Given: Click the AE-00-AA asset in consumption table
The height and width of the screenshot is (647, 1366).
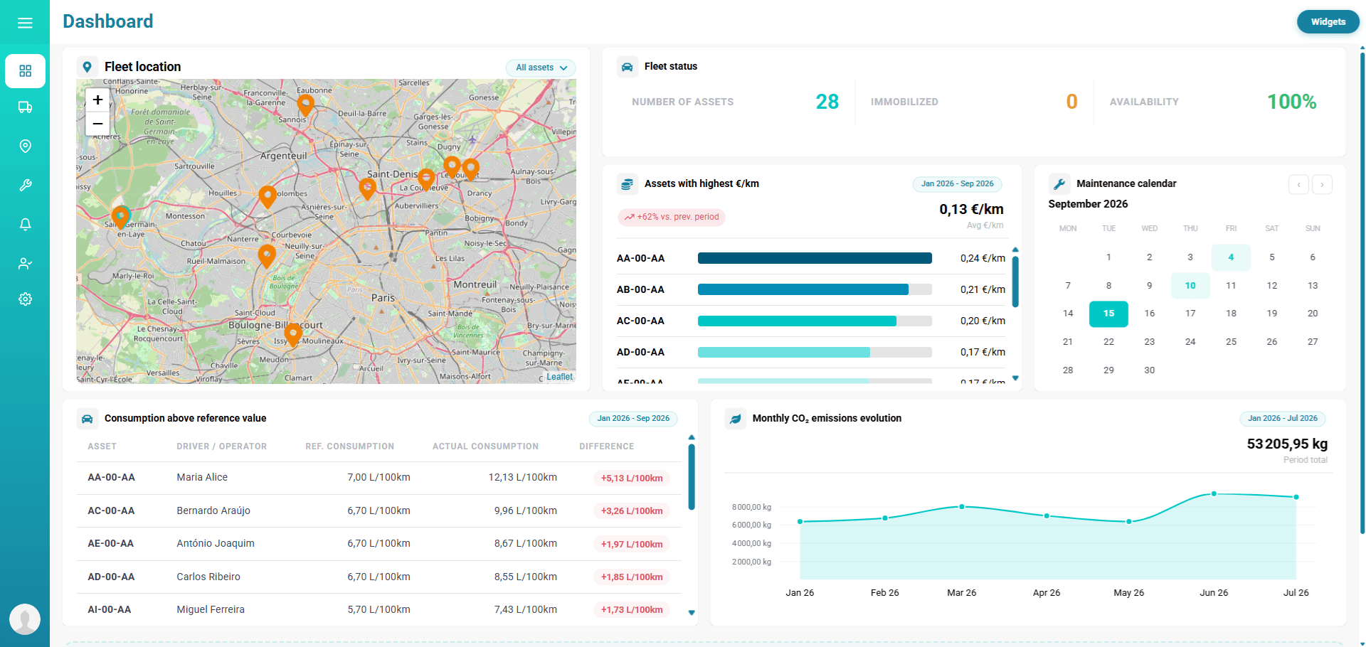Looking at the screenshot, I should (111, 543).
